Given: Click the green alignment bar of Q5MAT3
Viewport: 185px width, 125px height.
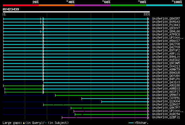Looking at the screenshot, I should point(101,95).
